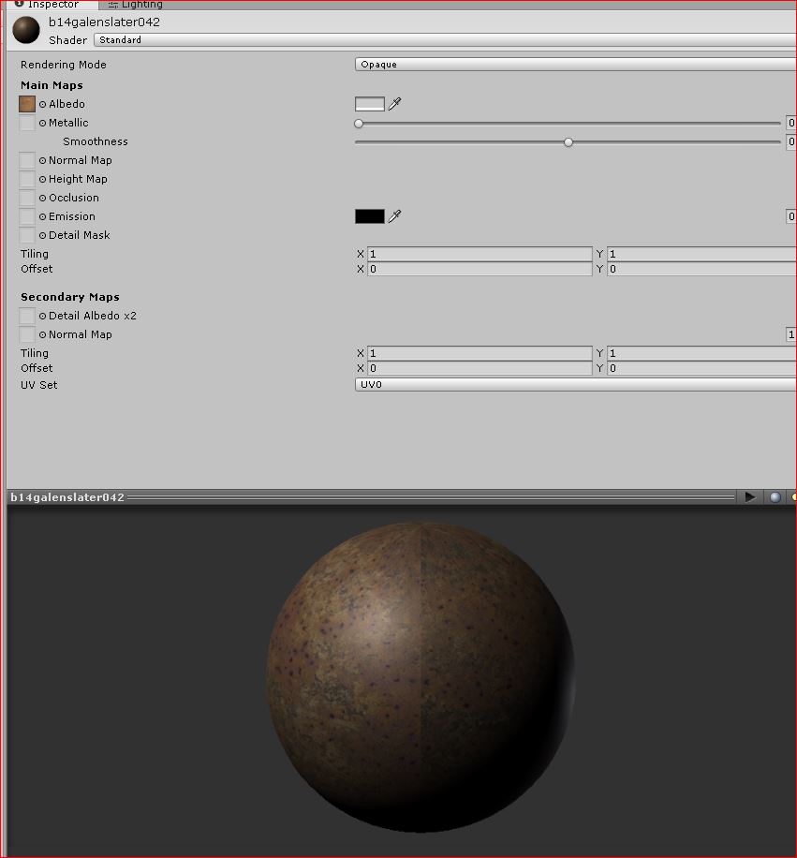This screenshot has height=858, width=797.
Task: Select the Detail Albedo x2 texture slot
Action: [26, 316]
